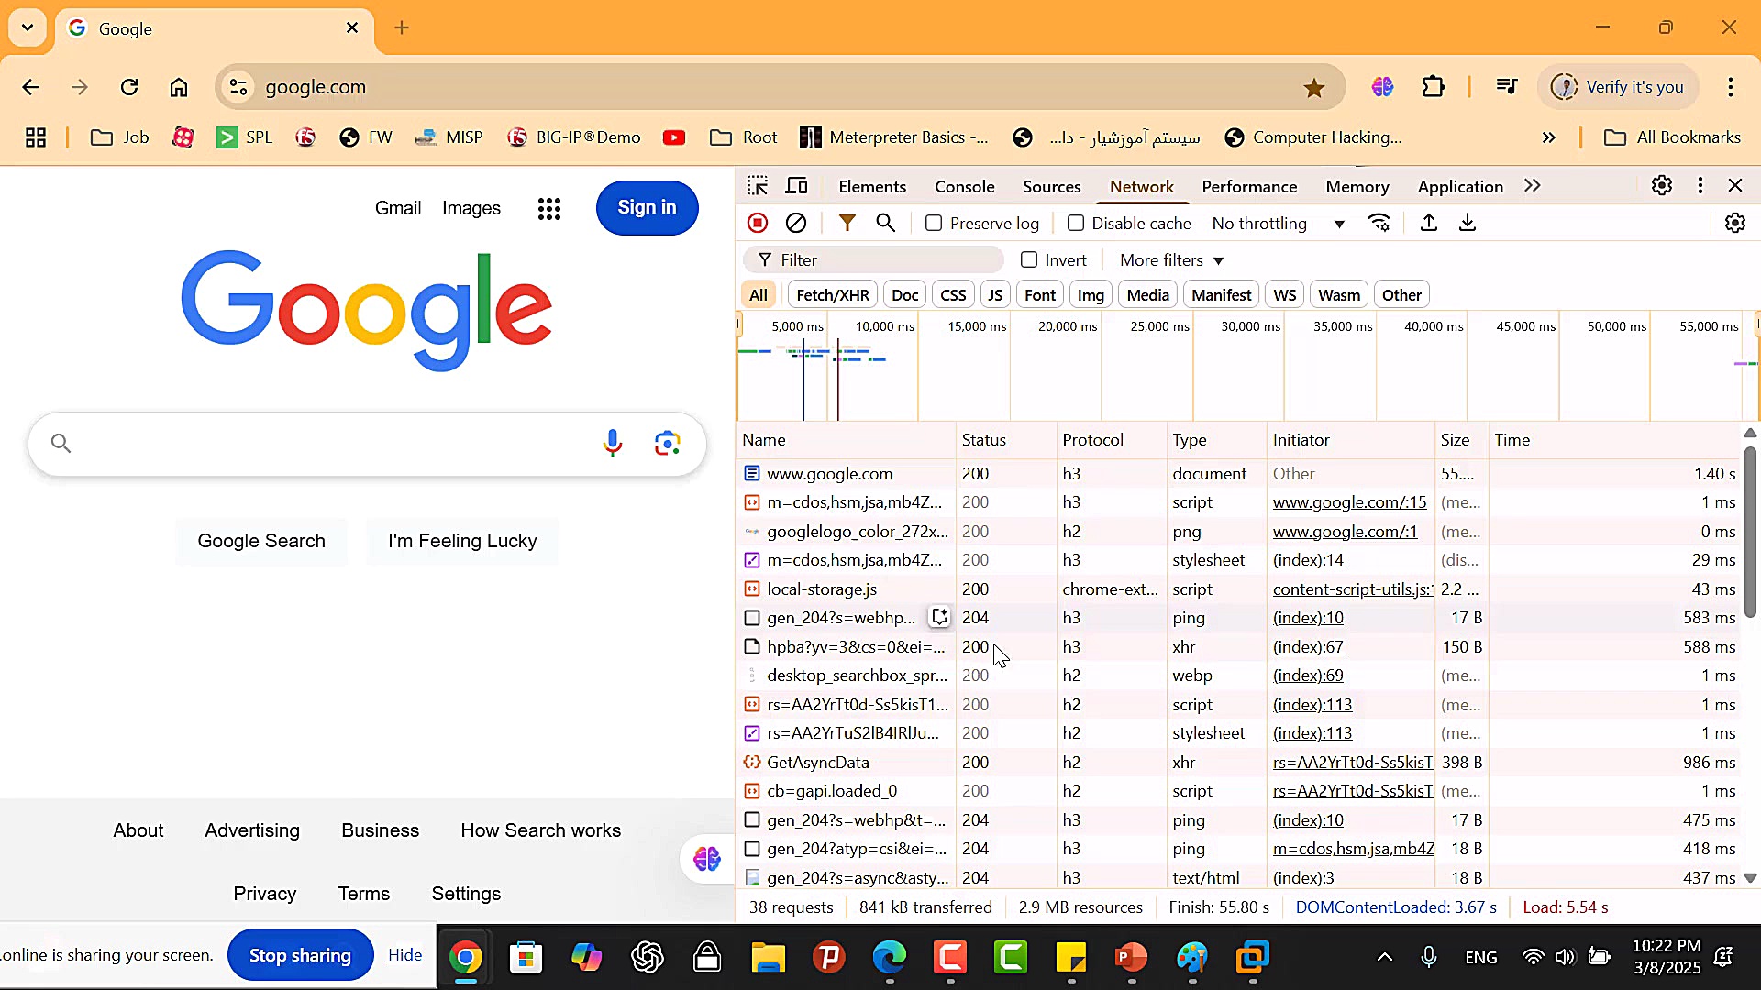Clear the network log
The width and height of the screenshot is (1761, 990).
pyautogui.click(x=796, y=223)
